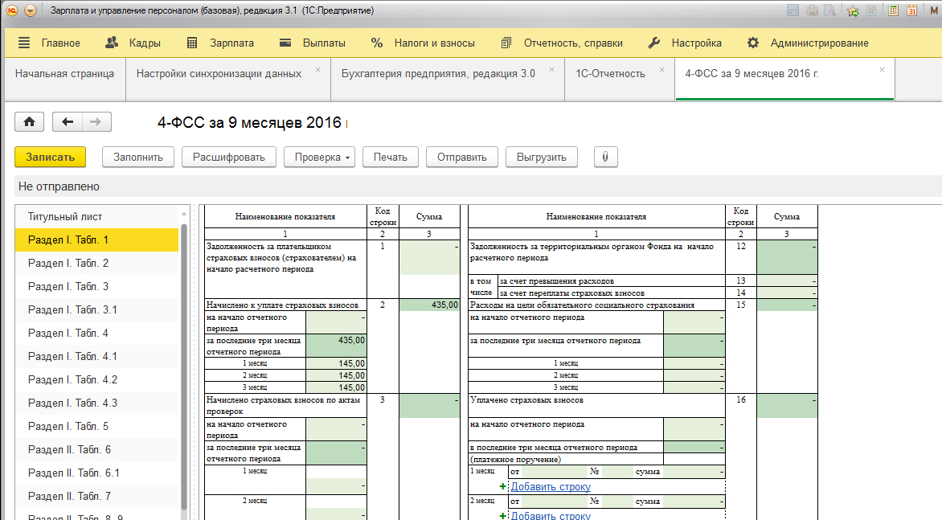Image resolution: width=942 pixels, height=520 pixels.
Task: Open the calculator icon in title bar
Action: point(894,10)
